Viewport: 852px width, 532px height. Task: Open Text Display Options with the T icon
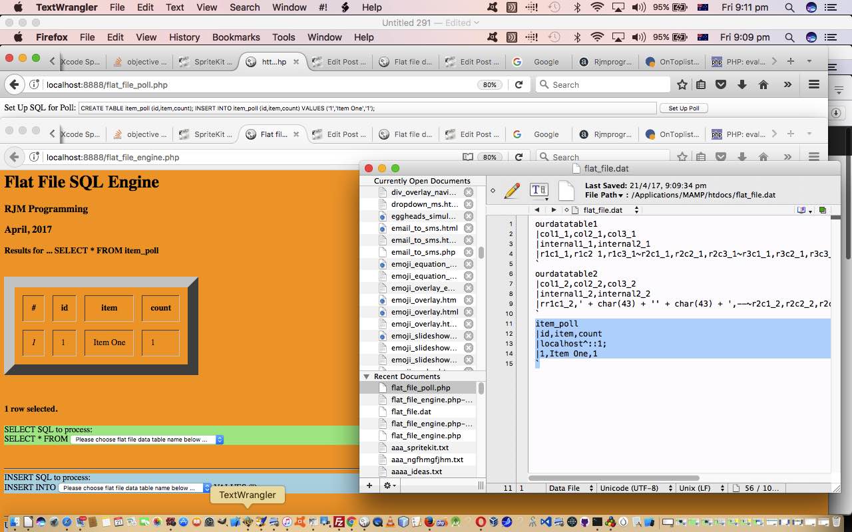(538, 190)
